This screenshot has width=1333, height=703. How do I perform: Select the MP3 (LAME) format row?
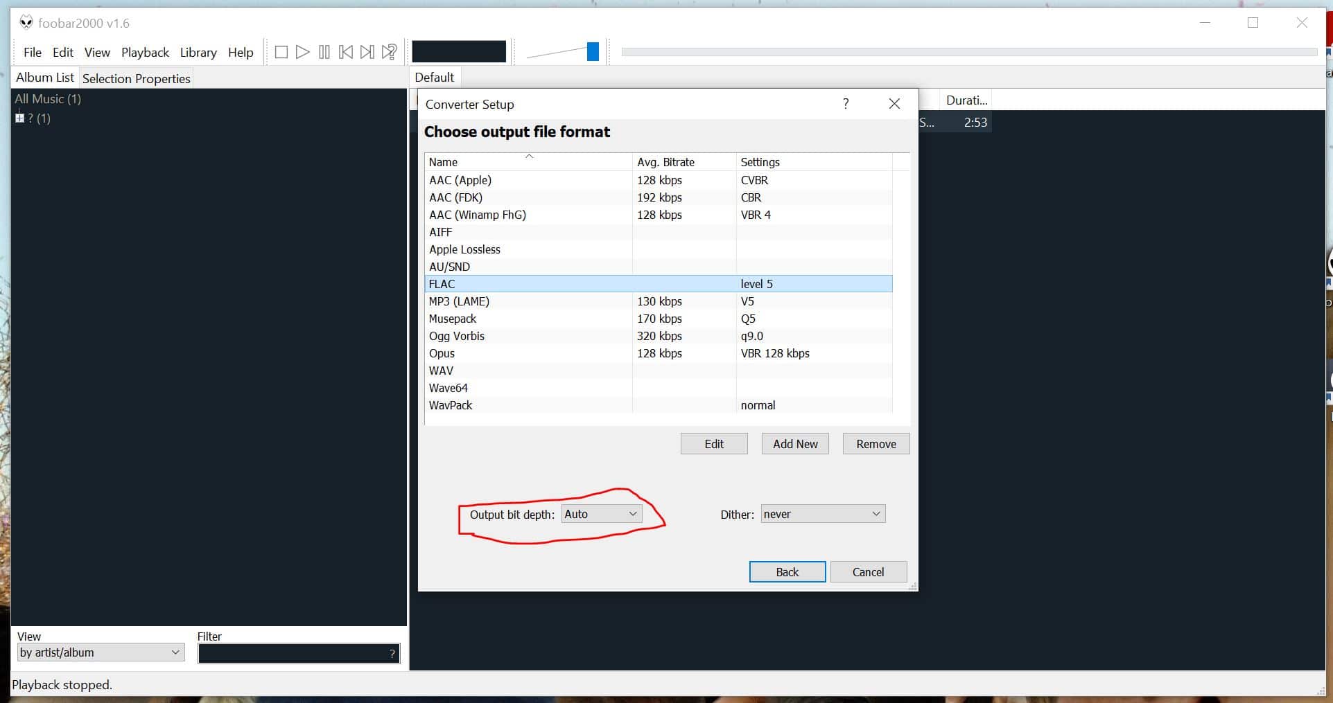tap(659, 301)
